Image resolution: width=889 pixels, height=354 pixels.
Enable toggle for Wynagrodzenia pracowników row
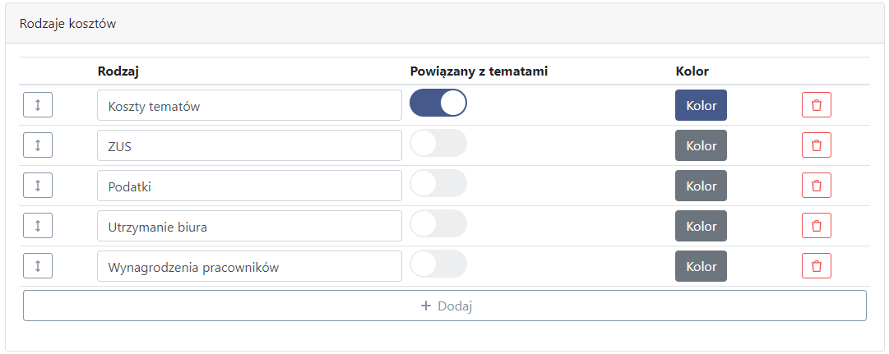438,264
